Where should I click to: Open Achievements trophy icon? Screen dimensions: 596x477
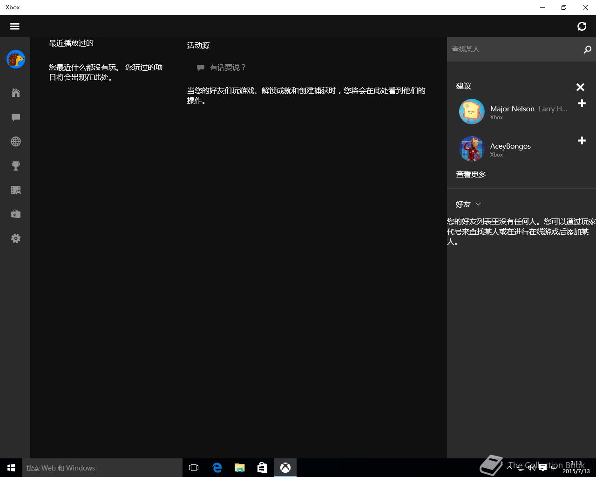(x=16, y=166)
